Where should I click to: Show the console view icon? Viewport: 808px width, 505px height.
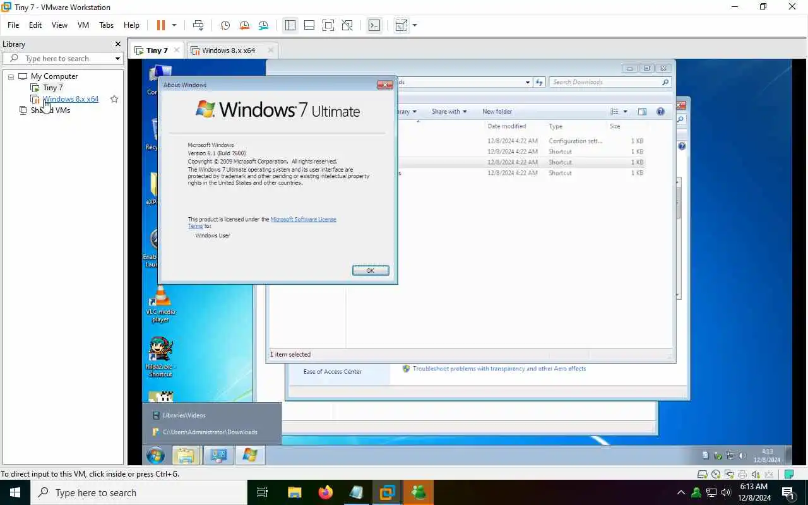[x=374, y=25]
